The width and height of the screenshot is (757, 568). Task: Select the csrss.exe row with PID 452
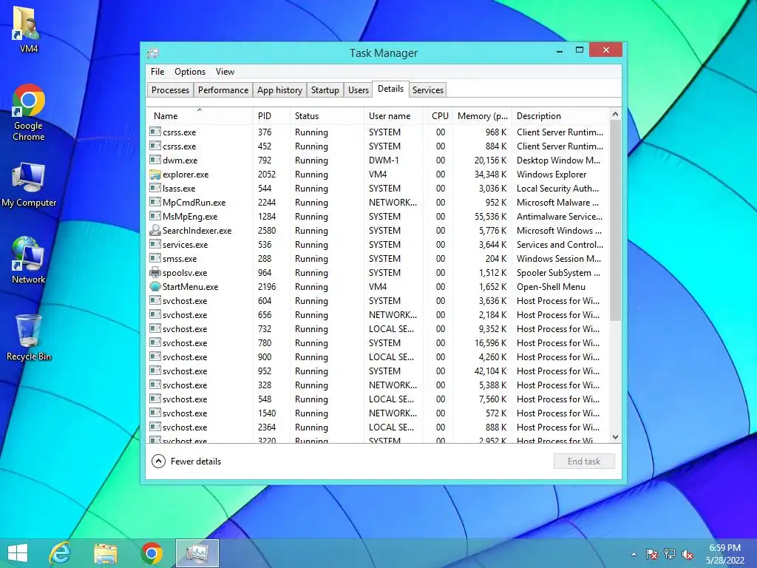point(378,146)
